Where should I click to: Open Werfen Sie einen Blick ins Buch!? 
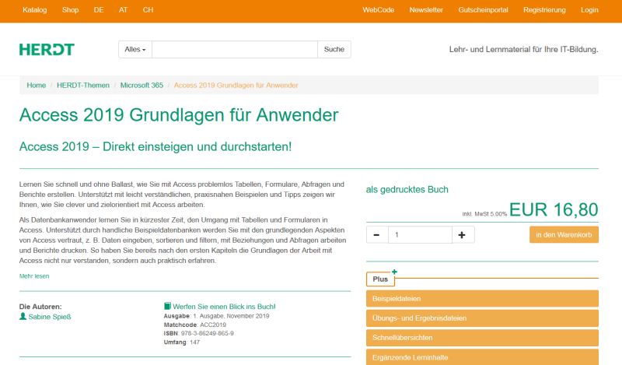coord(224,306)
